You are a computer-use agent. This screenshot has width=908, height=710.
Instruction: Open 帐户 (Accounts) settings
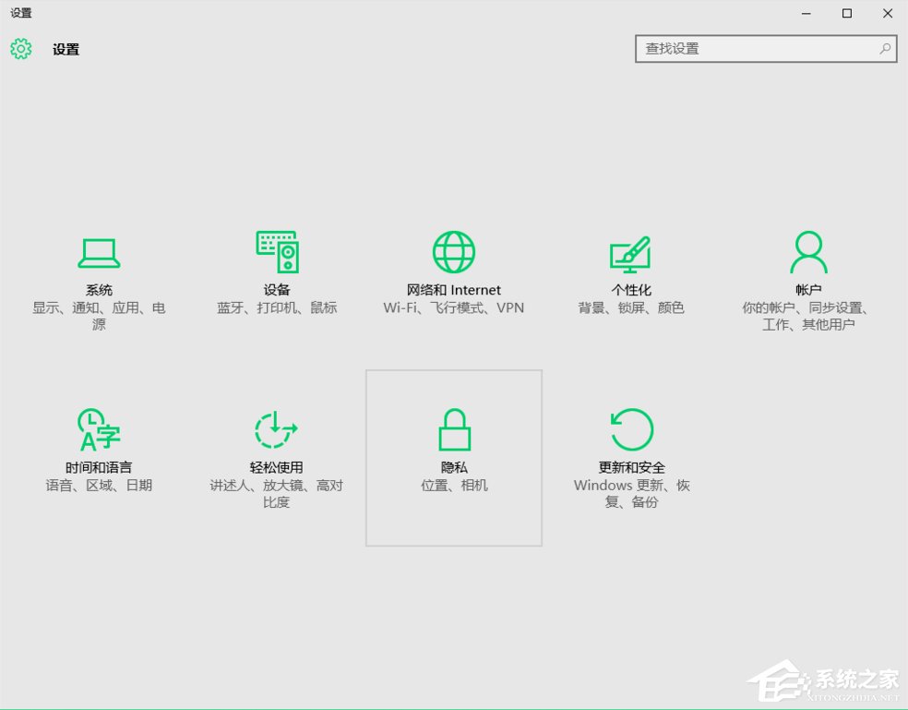click(x=808, y=277)
